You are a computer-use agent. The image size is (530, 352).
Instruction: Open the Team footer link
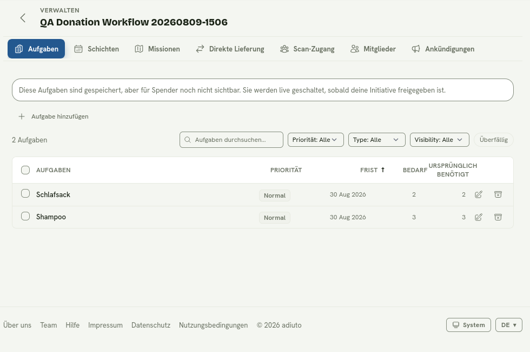48,325
